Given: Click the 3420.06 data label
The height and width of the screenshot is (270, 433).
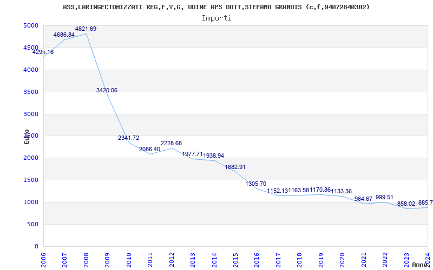Looking at the screenshot, I should [x=107, y=90].
